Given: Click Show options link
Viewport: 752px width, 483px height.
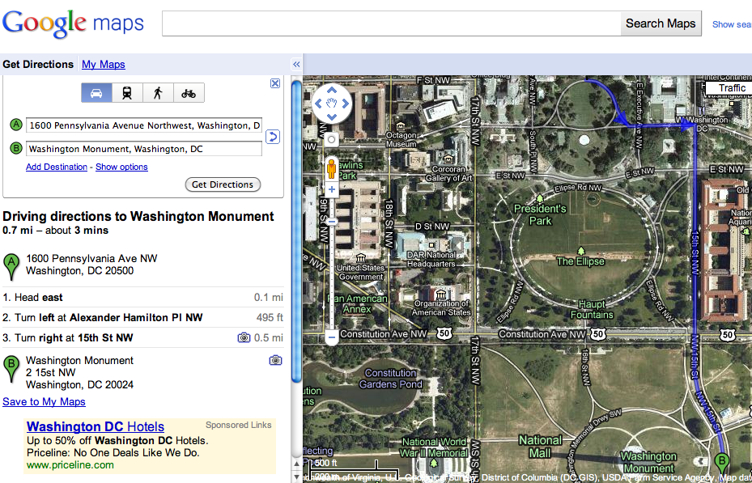Looking at the screenshot, I should tap(121, 167).
